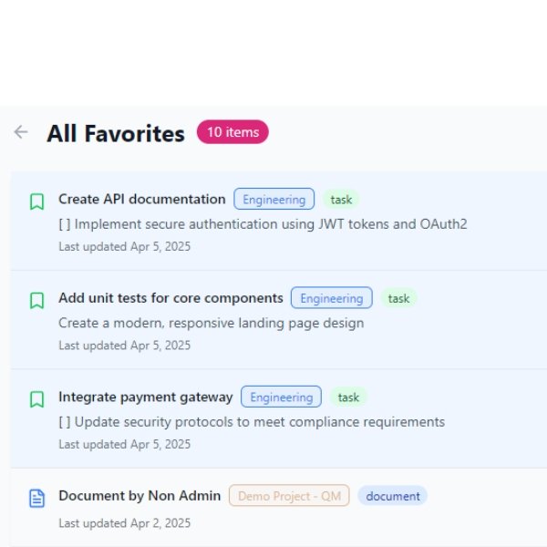The image size is (547, 547).
Task: Click the 10 items count badge
Action: pyautogui.click(x=232, y=132)
